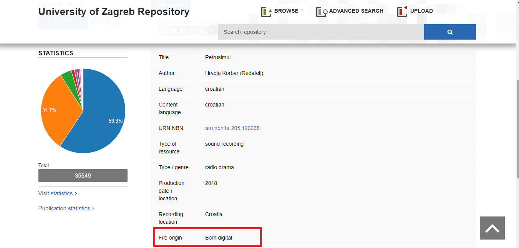Open the Visit statistics link

pos(55,193)
